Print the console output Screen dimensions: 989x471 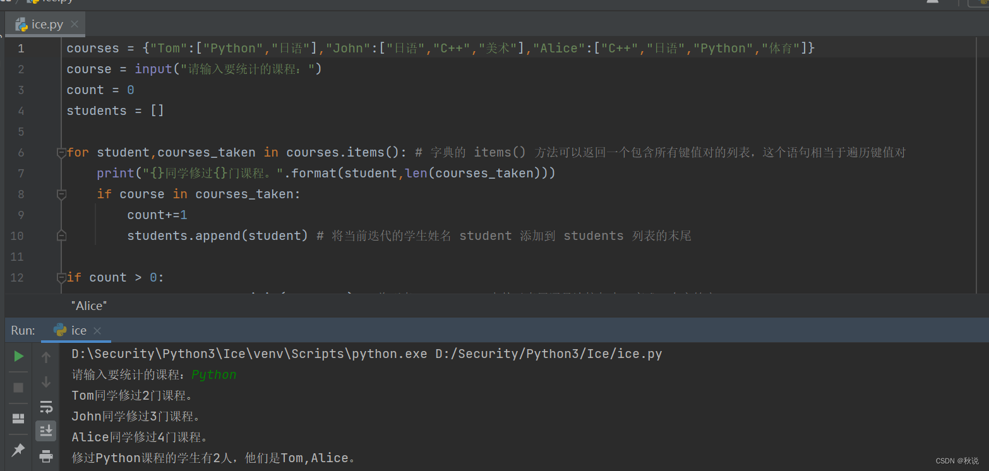tap(46, 455)
